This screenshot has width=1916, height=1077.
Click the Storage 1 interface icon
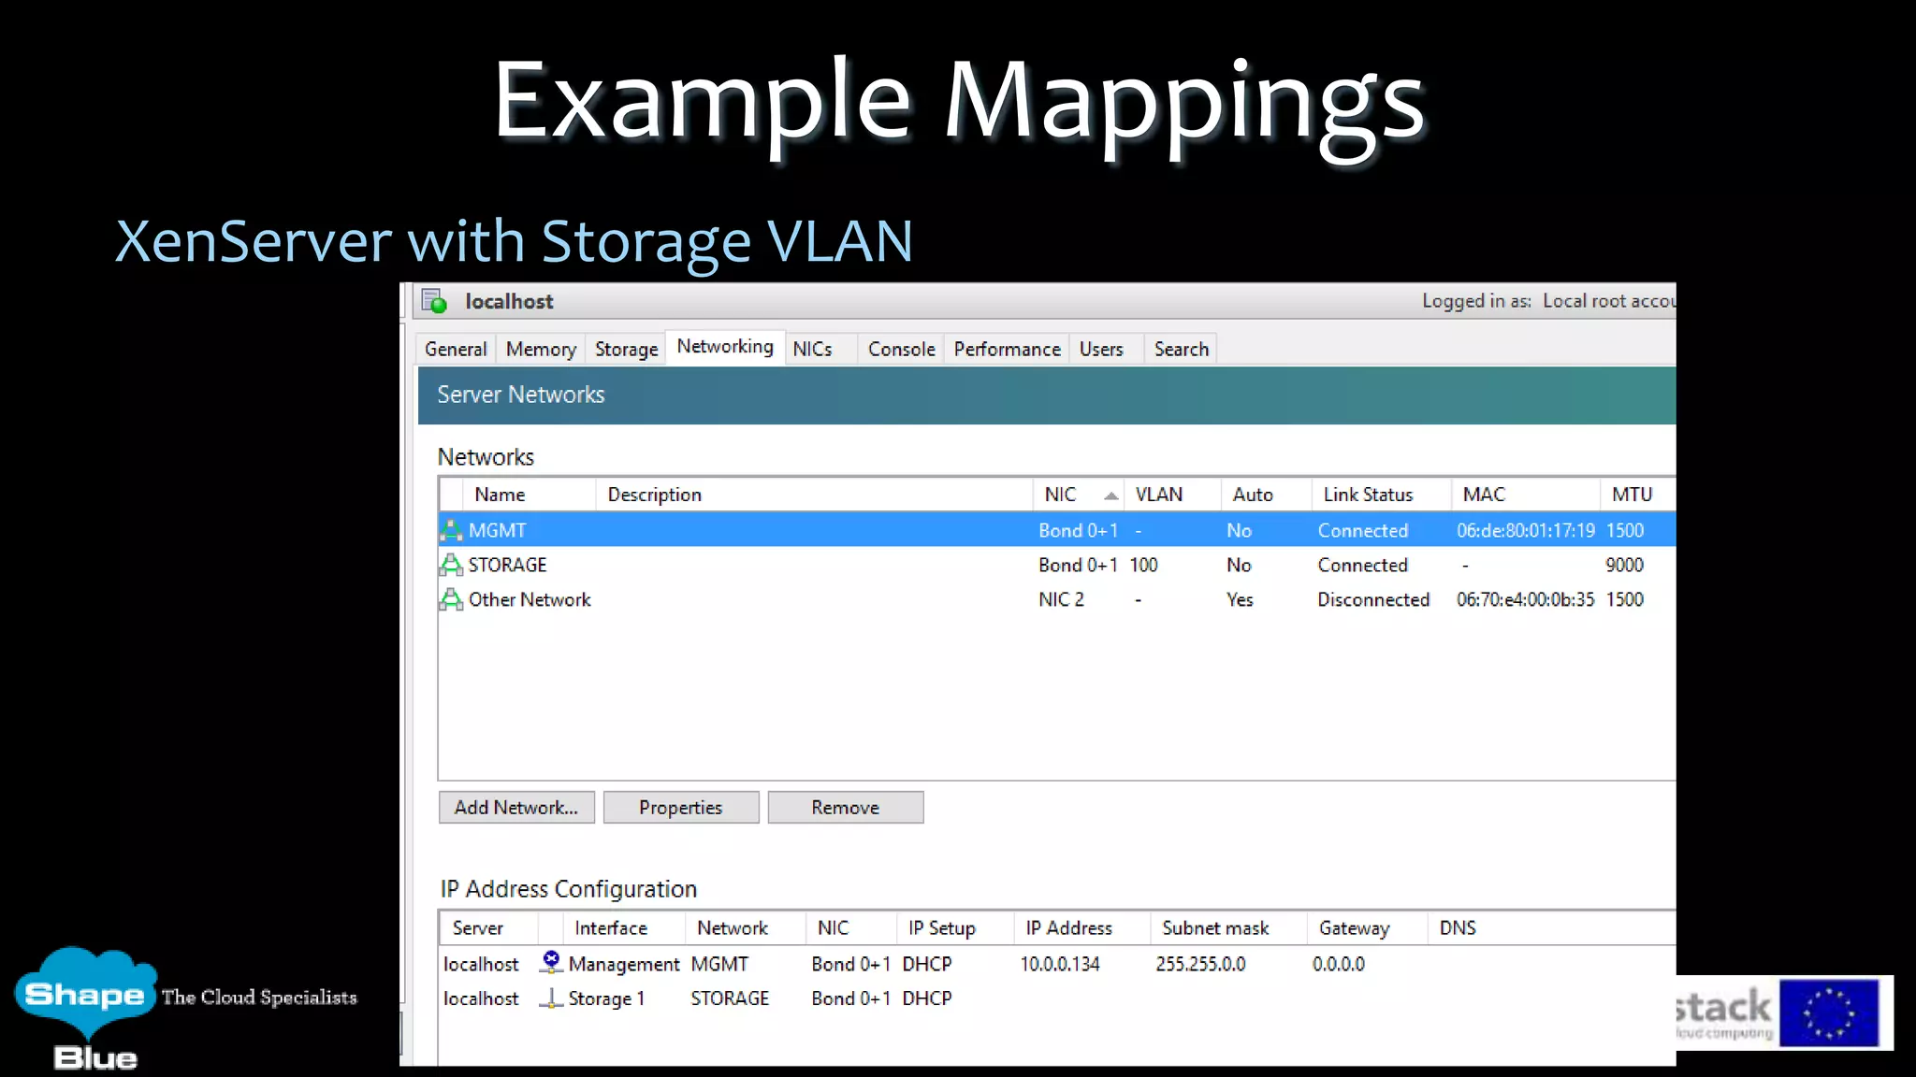coord(551,998)
